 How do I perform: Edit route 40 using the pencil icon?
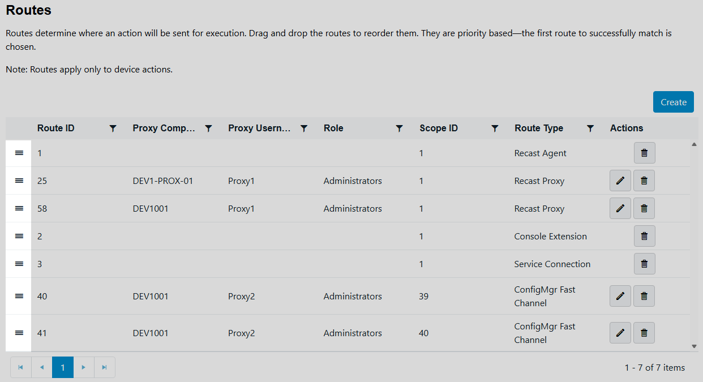pyautogui.click(x=620, y=296)
